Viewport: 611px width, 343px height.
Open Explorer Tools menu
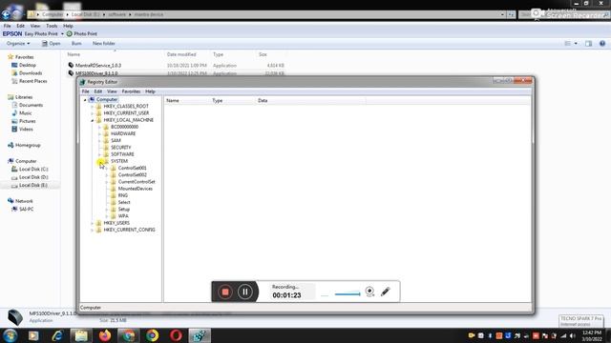52,26
